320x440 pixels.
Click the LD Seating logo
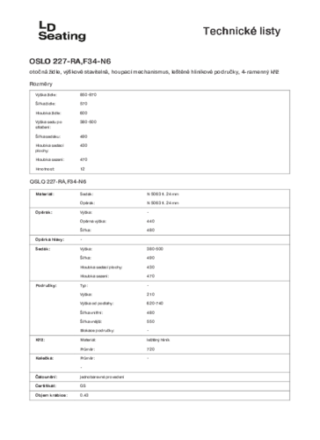coord(62,31)
